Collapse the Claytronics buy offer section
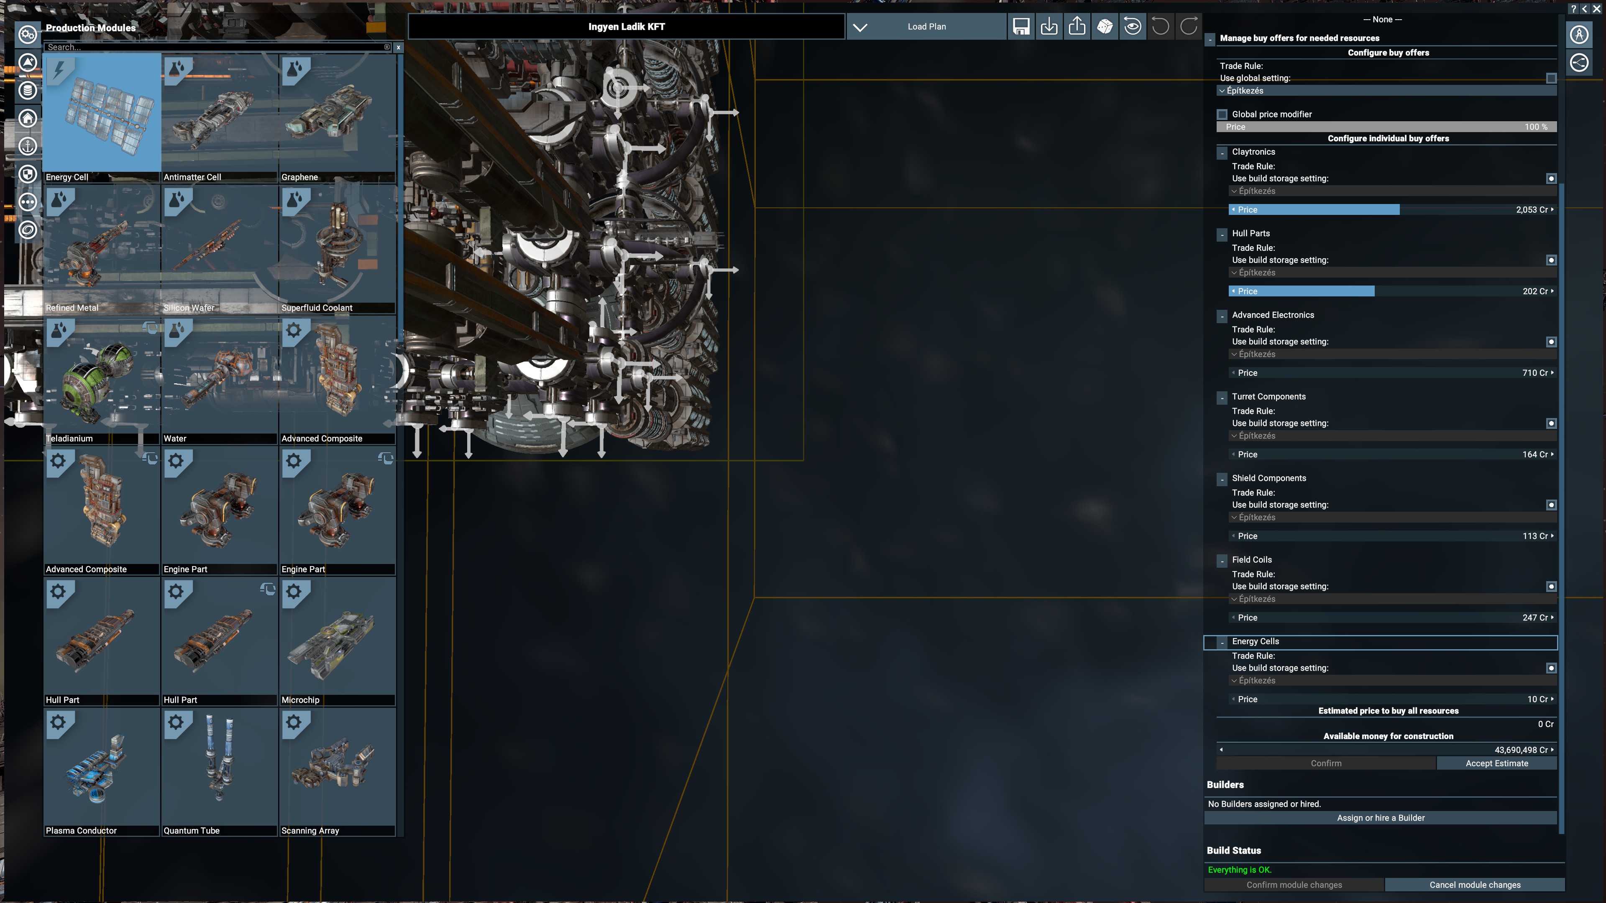 1222,153
